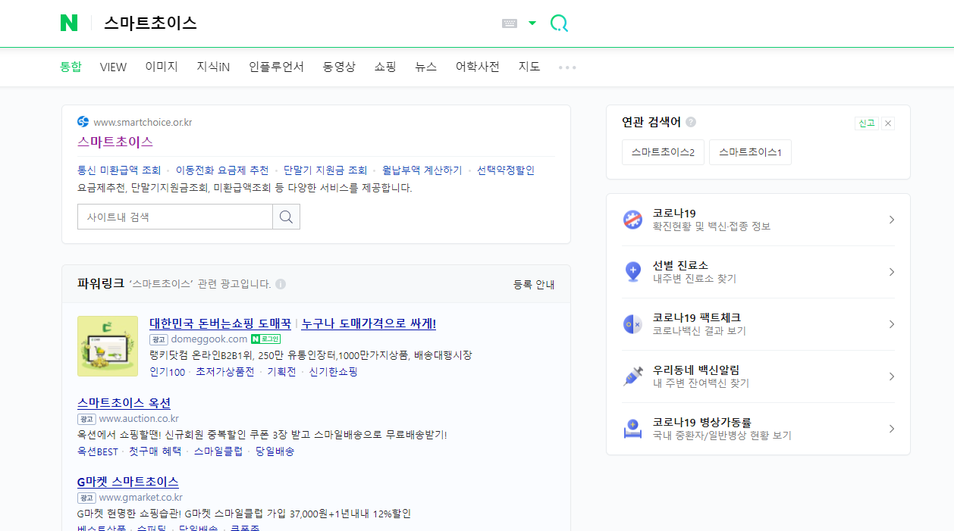954x531 pixels.
Task: Expand the 선별 진료소 row chevron
Action: coord(892,272)
